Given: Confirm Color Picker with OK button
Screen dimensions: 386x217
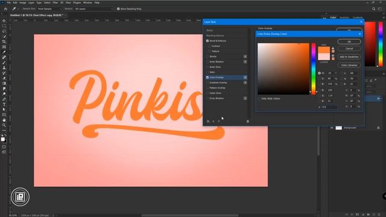Looking at the screenshot, I should click(349, 42).
